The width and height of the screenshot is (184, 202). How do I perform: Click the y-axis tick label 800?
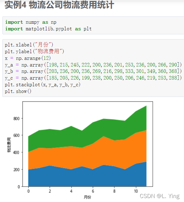click(x=16, y=118)
